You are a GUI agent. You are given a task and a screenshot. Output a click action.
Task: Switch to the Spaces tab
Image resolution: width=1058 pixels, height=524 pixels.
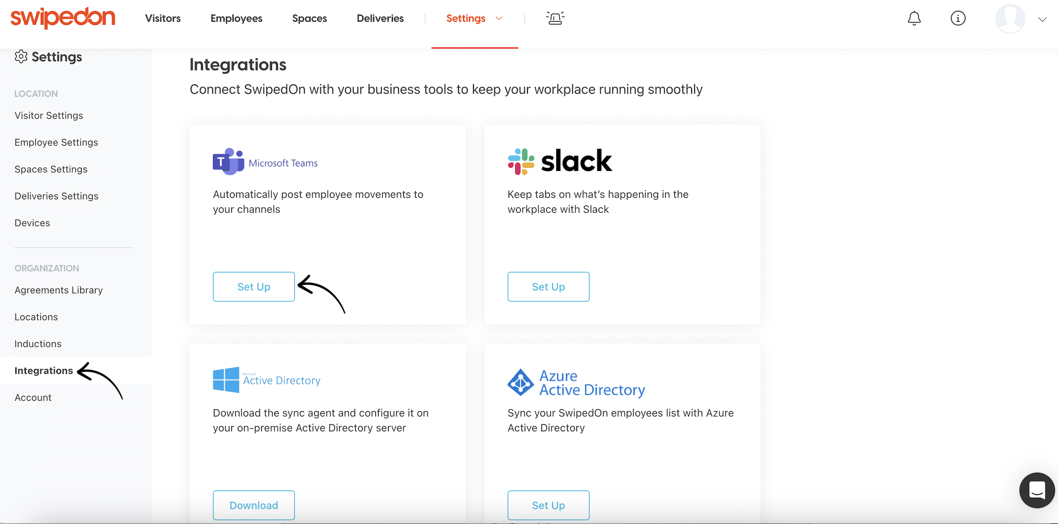pyautogui.click(x=309, y=18)
